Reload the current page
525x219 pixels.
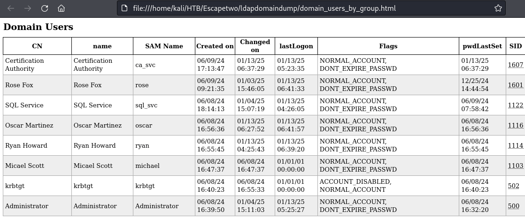pos(45,8)
